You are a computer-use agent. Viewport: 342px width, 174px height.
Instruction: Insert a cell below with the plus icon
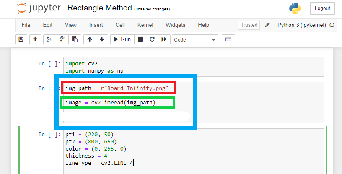tap(35, 39)
